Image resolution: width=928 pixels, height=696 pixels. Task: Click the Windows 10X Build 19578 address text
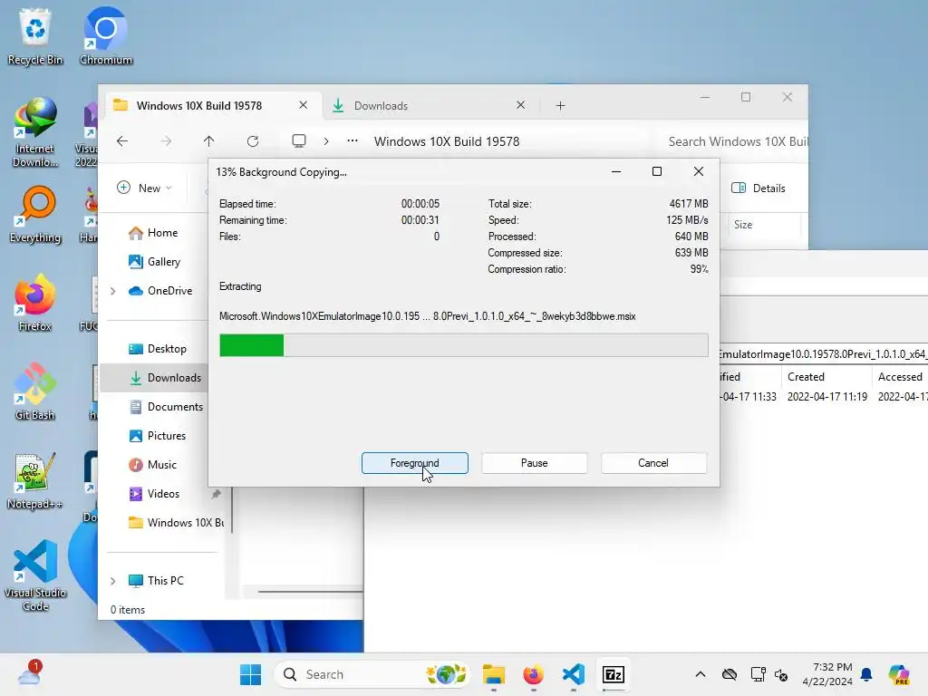447,141
